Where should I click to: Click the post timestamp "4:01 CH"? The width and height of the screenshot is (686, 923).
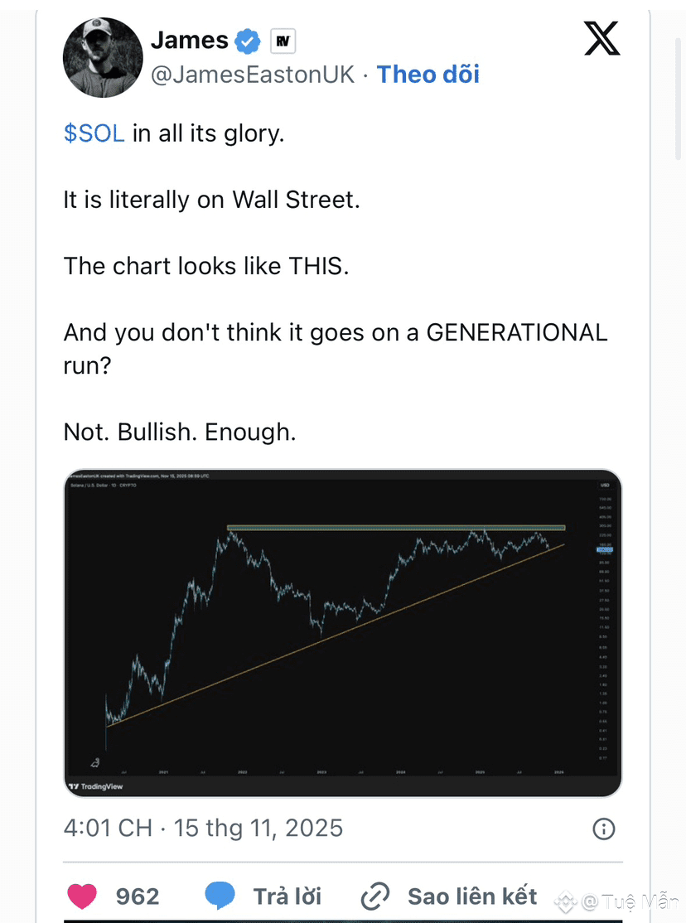pyautogui.click(x=108, y=828)
